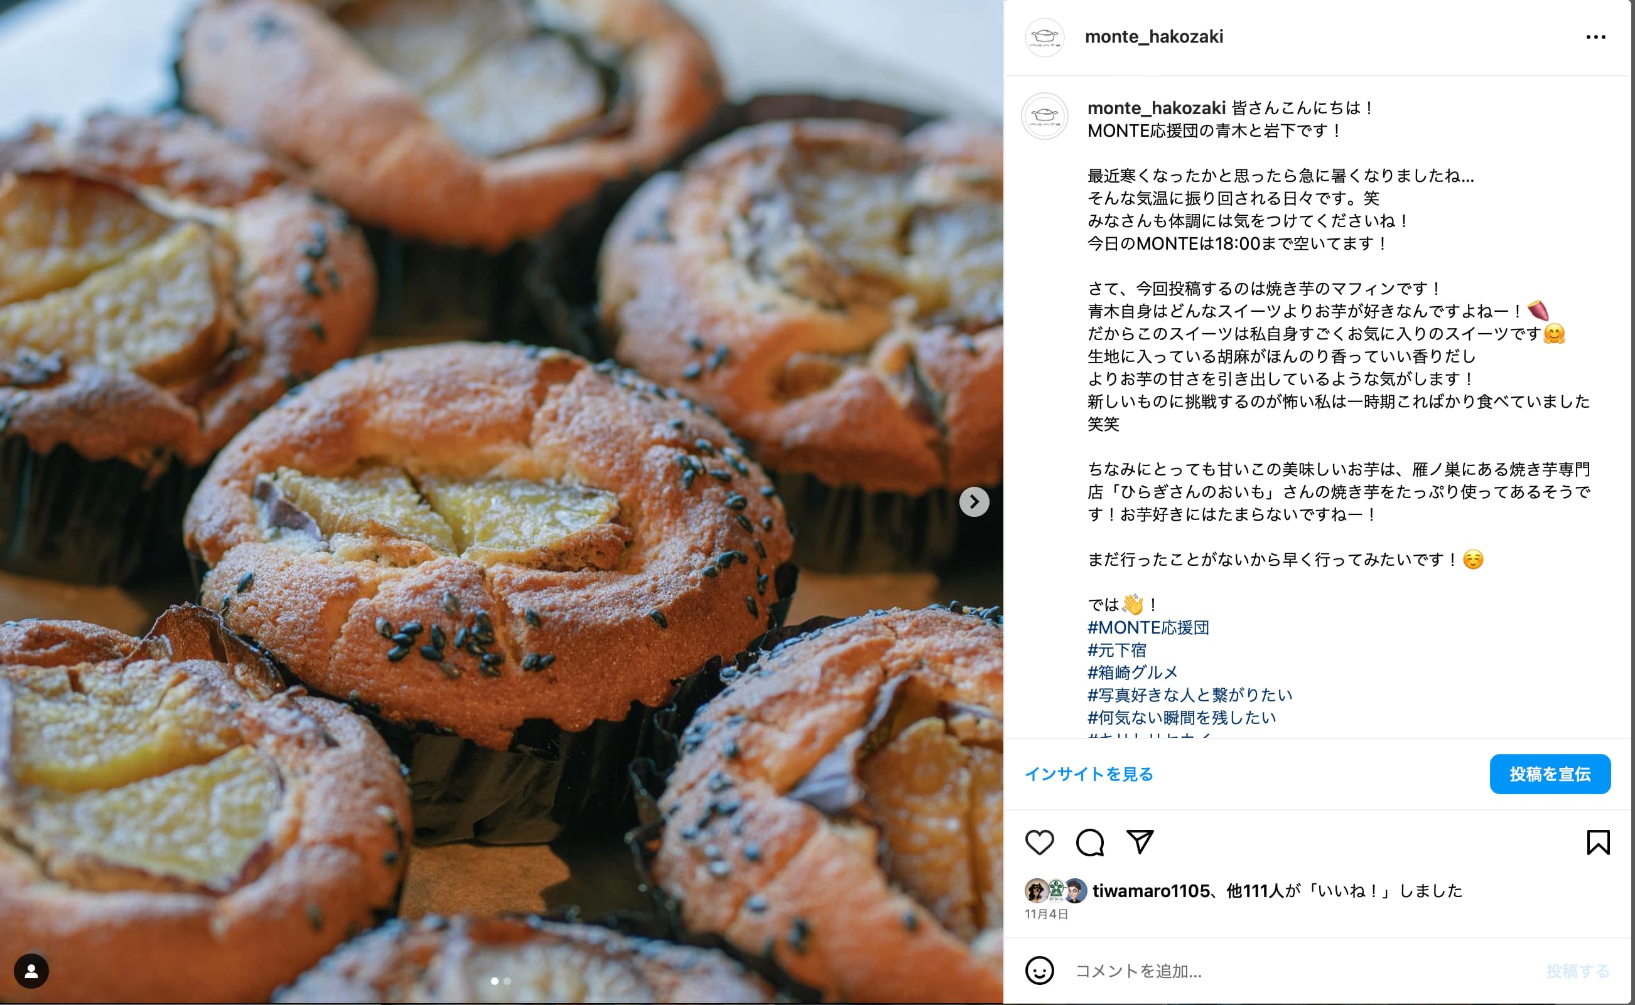The height and width of the screenshot is (1005, 1635).
Task: Focus the コメントを追加 input field
Action: click(1303, 971)
